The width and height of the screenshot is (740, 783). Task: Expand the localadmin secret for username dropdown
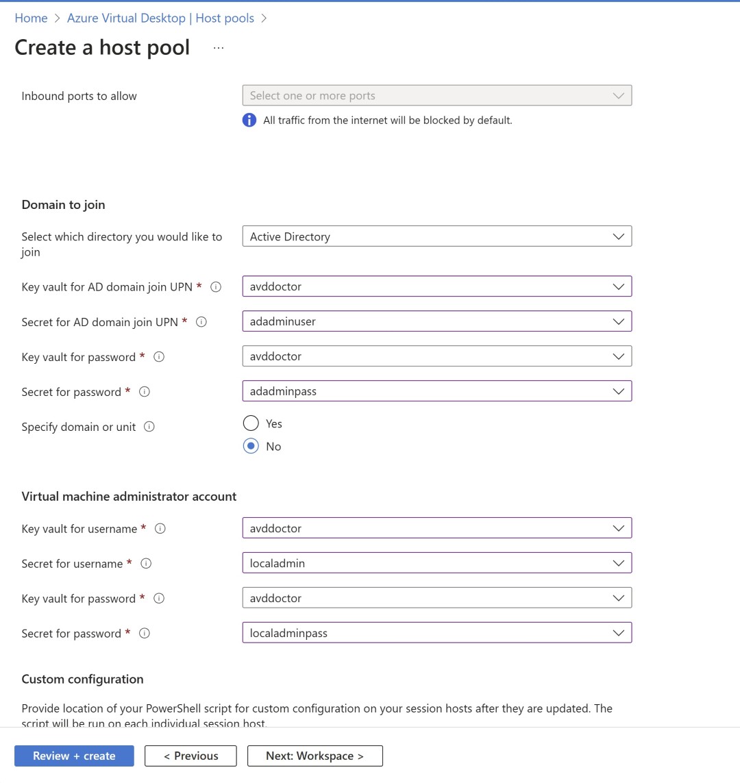click(436, 563)
